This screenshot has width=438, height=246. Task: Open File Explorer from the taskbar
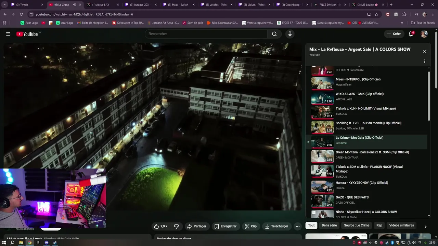click(21, 243)
